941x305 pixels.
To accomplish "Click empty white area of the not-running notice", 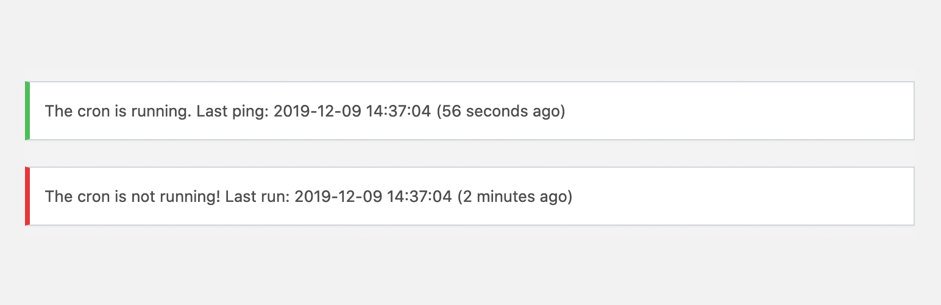I will [731, 196].
